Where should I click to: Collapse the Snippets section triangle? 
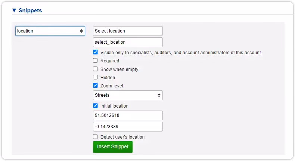tap(14, 10)
